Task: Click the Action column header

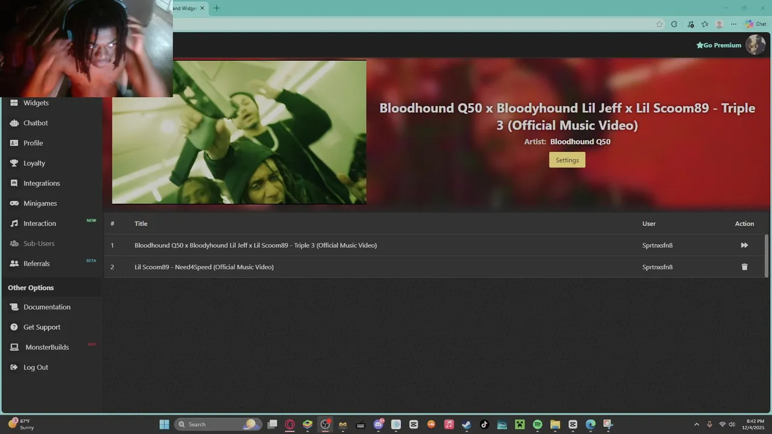Action: [744, 224]
